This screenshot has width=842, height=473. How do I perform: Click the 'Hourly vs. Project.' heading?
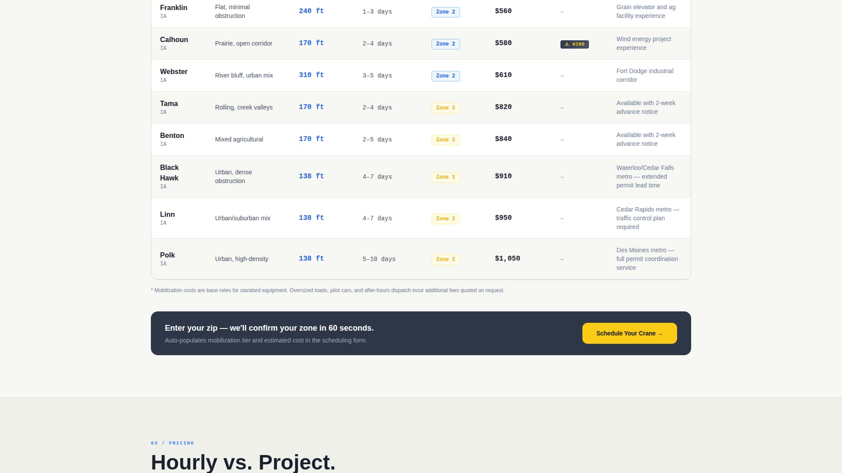[243, 462]
